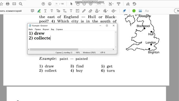Select the text box tool
The width and height of the screenshot is (179, 101).
77,11
